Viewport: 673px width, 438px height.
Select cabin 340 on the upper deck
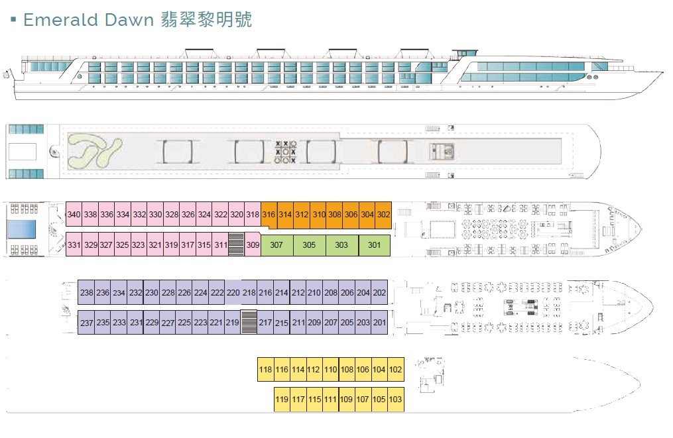(74, 214)
